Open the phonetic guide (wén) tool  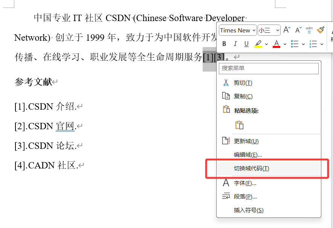tap(309, 30)
